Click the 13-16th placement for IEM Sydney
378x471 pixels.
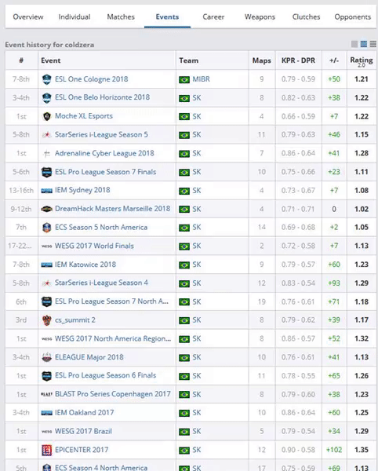21,191
